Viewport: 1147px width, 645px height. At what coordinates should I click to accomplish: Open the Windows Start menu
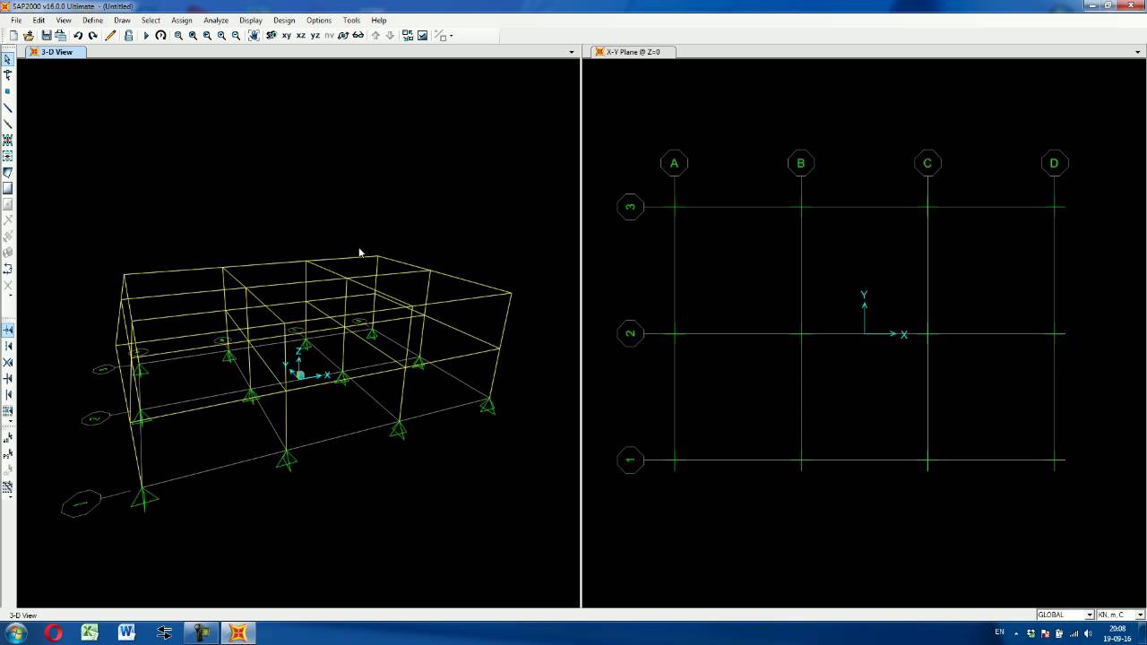[16, 633]
